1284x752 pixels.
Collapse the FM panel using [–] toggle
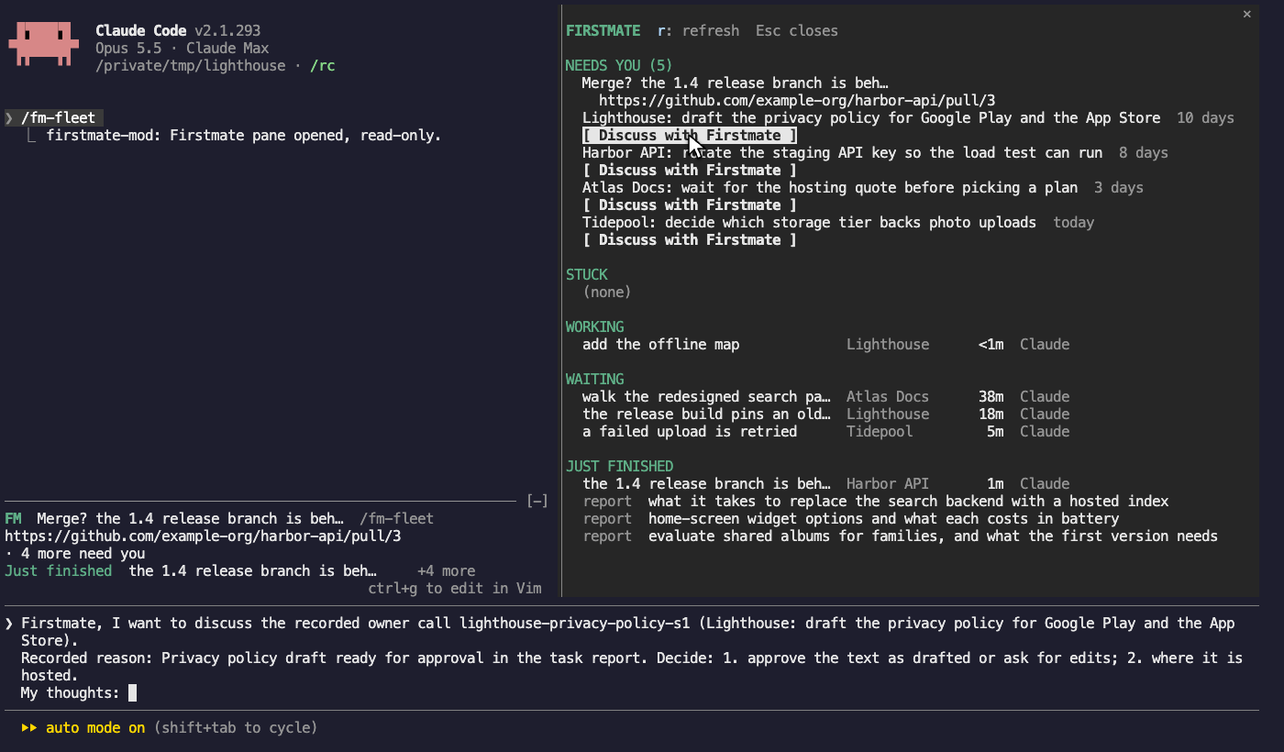click(537, 501)
